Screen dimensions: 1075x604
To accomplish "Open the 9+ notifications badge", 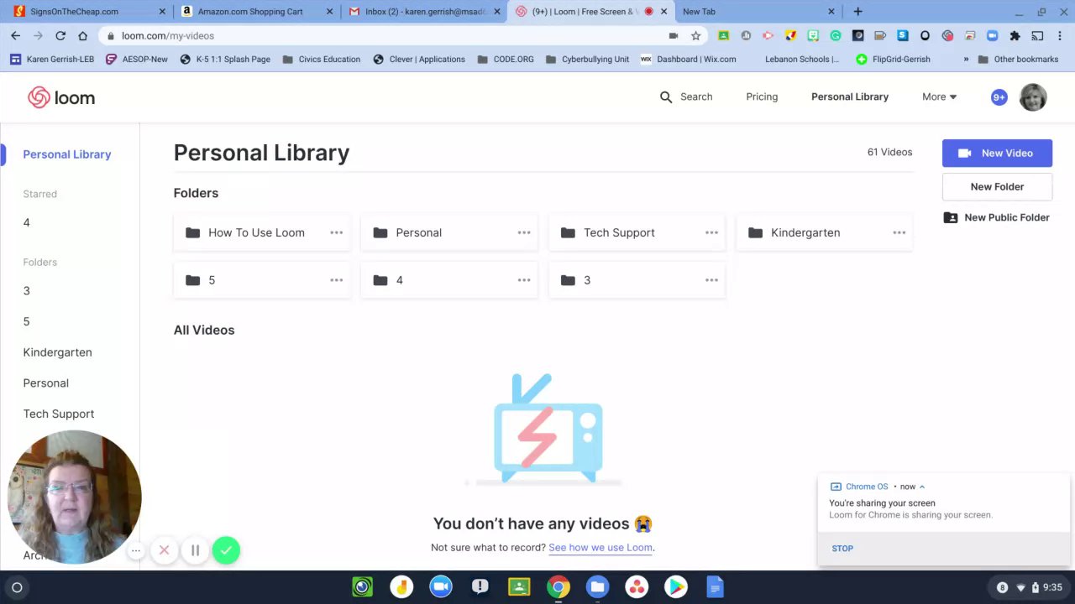I will 999,97.
